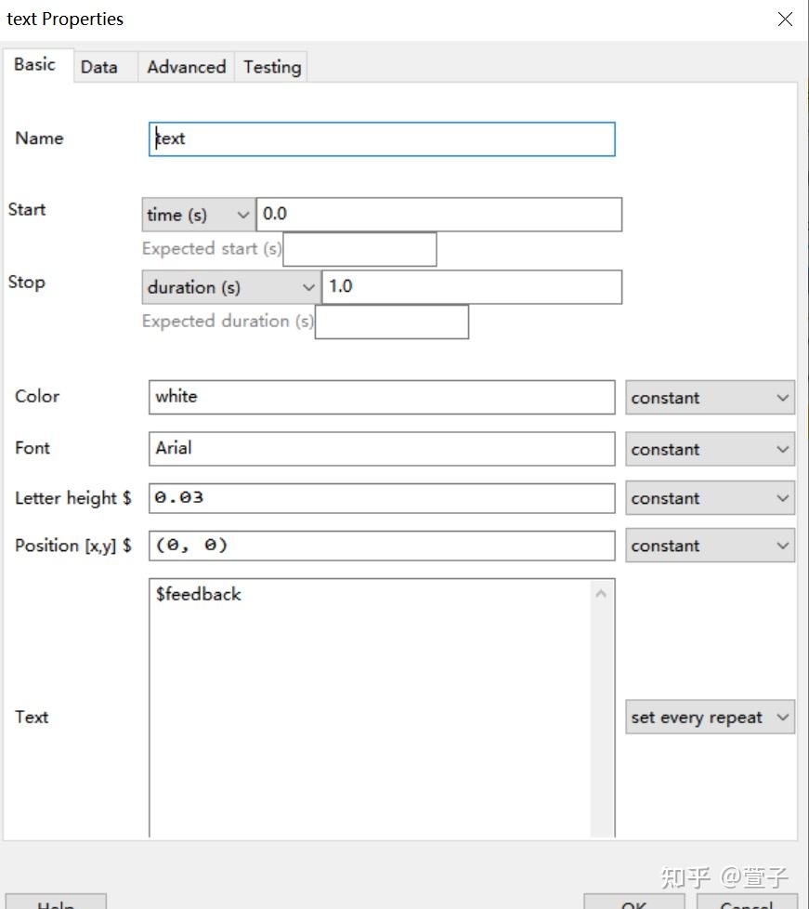
Task: Open the Text set every repeat dropdown
Action: point(710,718)
